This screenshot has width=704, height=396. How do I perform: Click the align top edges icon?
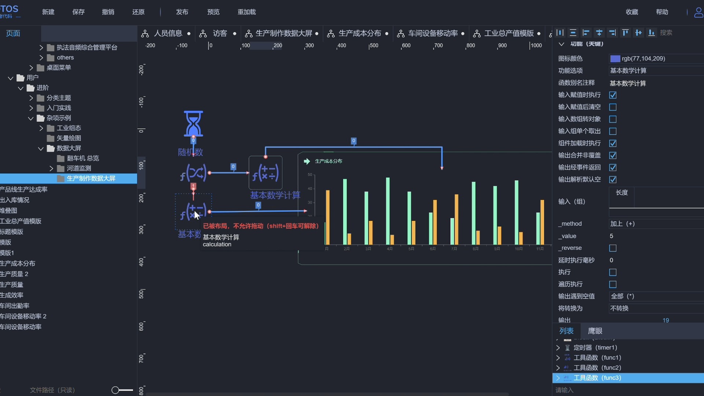[x=626, y=33]
